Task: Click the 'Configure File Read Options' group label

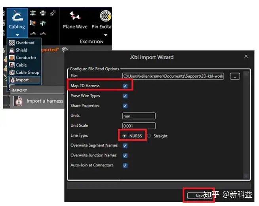Action: 94,69
